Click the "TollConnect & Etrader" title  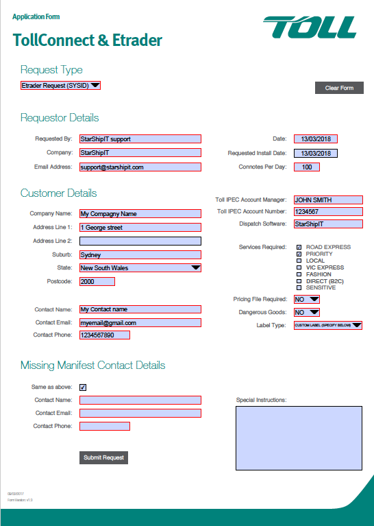point(88,40)
